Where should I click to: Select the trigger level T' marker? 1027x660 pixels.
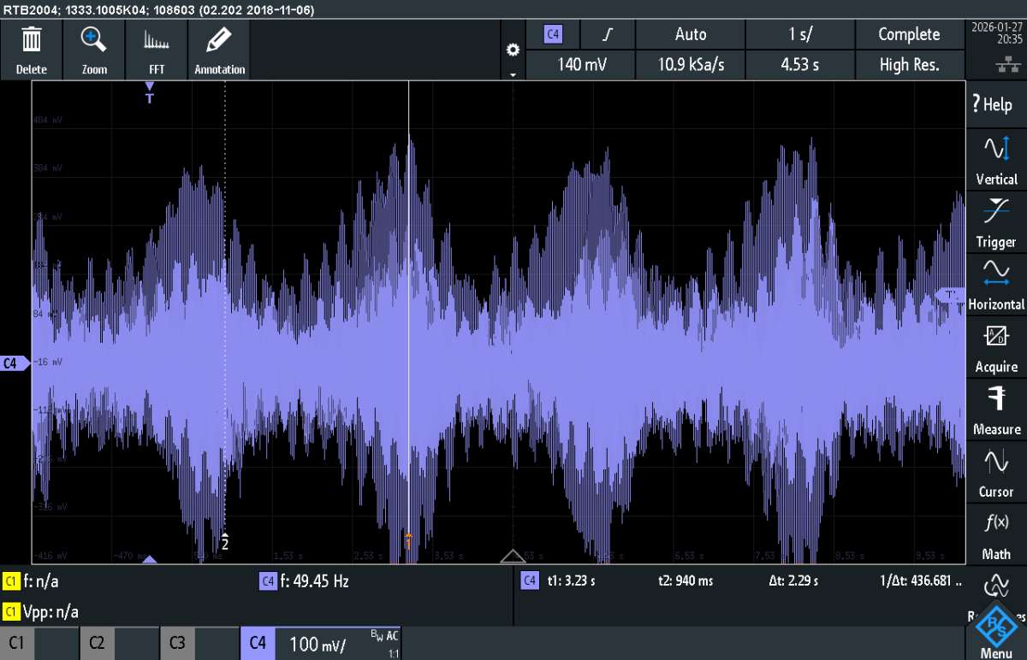949,295
